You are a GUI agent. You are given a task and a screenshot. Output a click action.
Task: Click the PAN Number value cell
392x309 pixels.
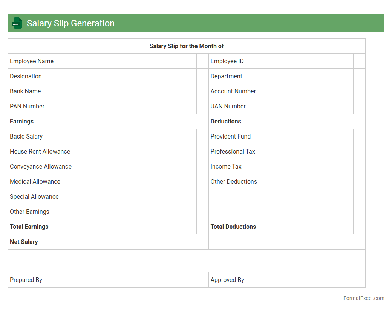click(x=202, y=107)
